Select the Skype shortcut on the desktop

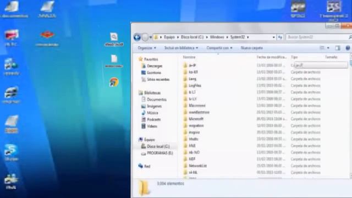[11, 152]
